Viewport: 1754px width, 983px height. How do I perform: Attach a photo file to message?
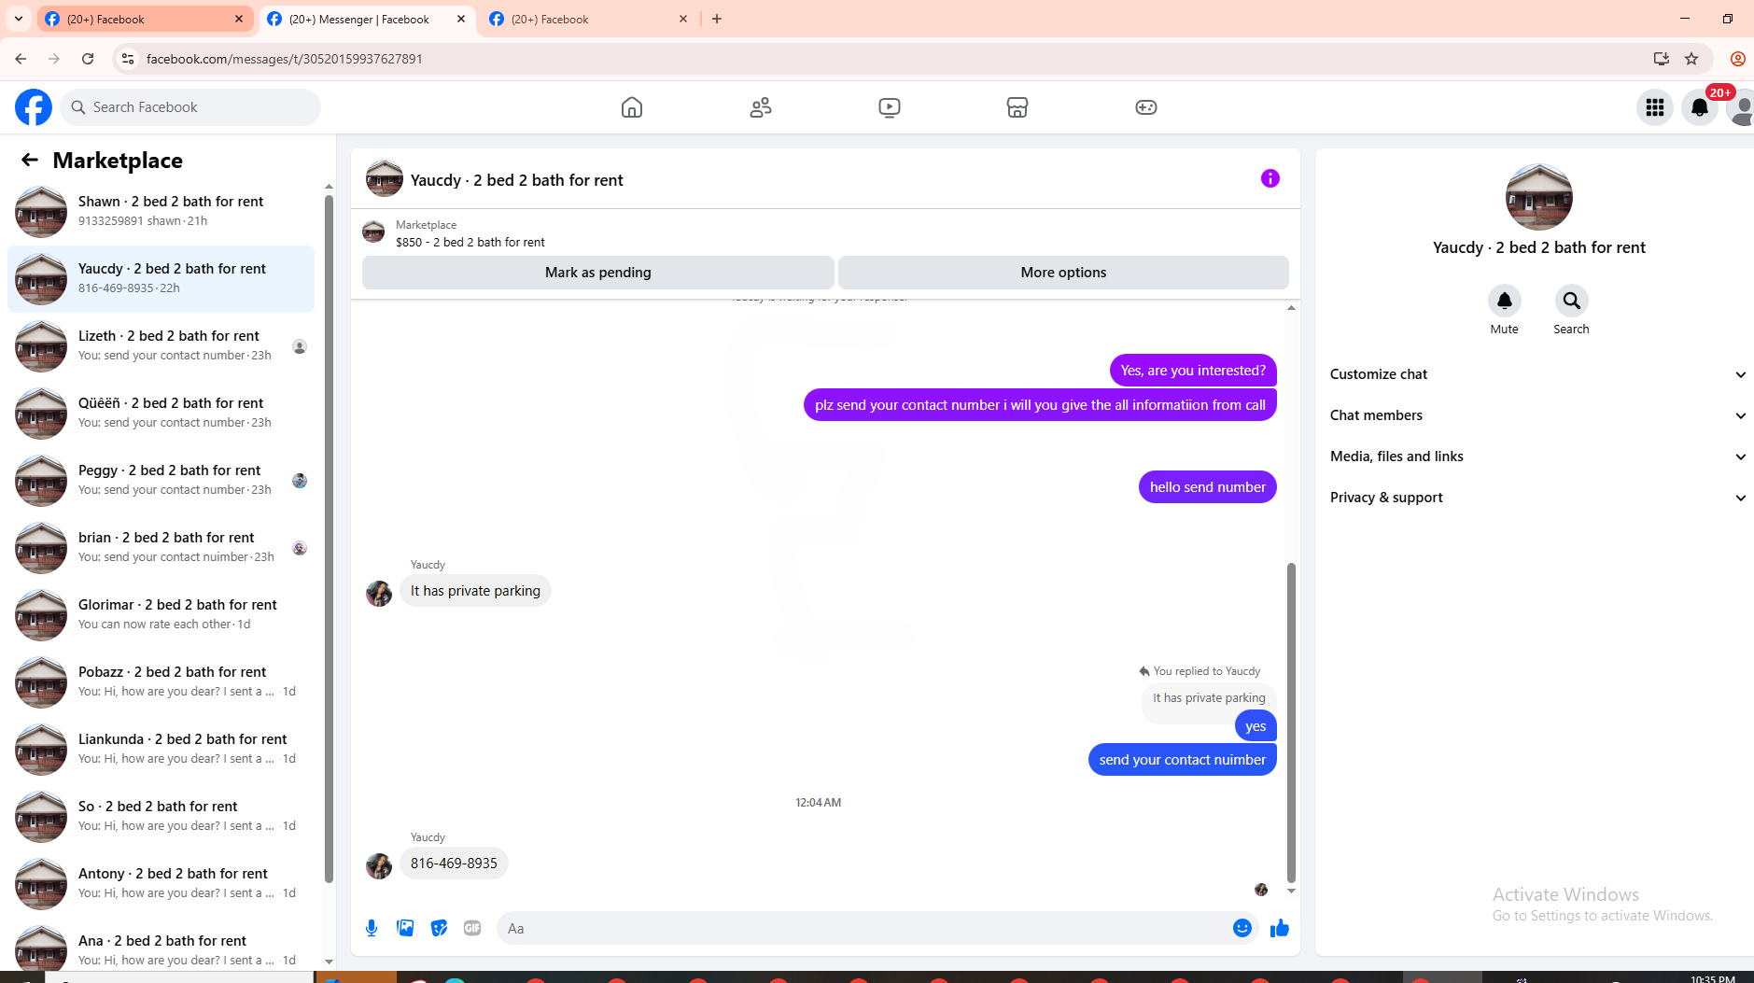point(405,928)
